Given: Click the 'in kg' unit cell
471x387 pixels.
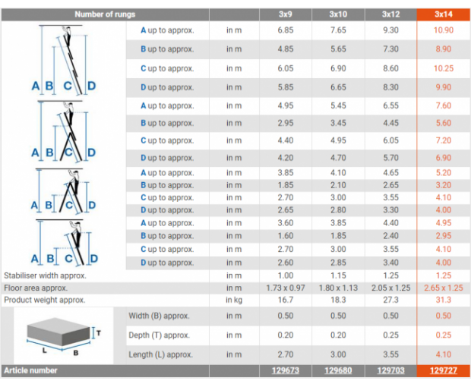Looking at the screenshot, I should coord(234,300).
